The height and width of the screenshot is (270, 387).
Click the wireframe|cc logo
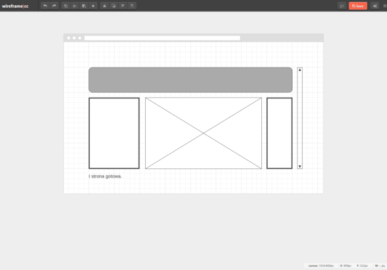tap(15, 6)
